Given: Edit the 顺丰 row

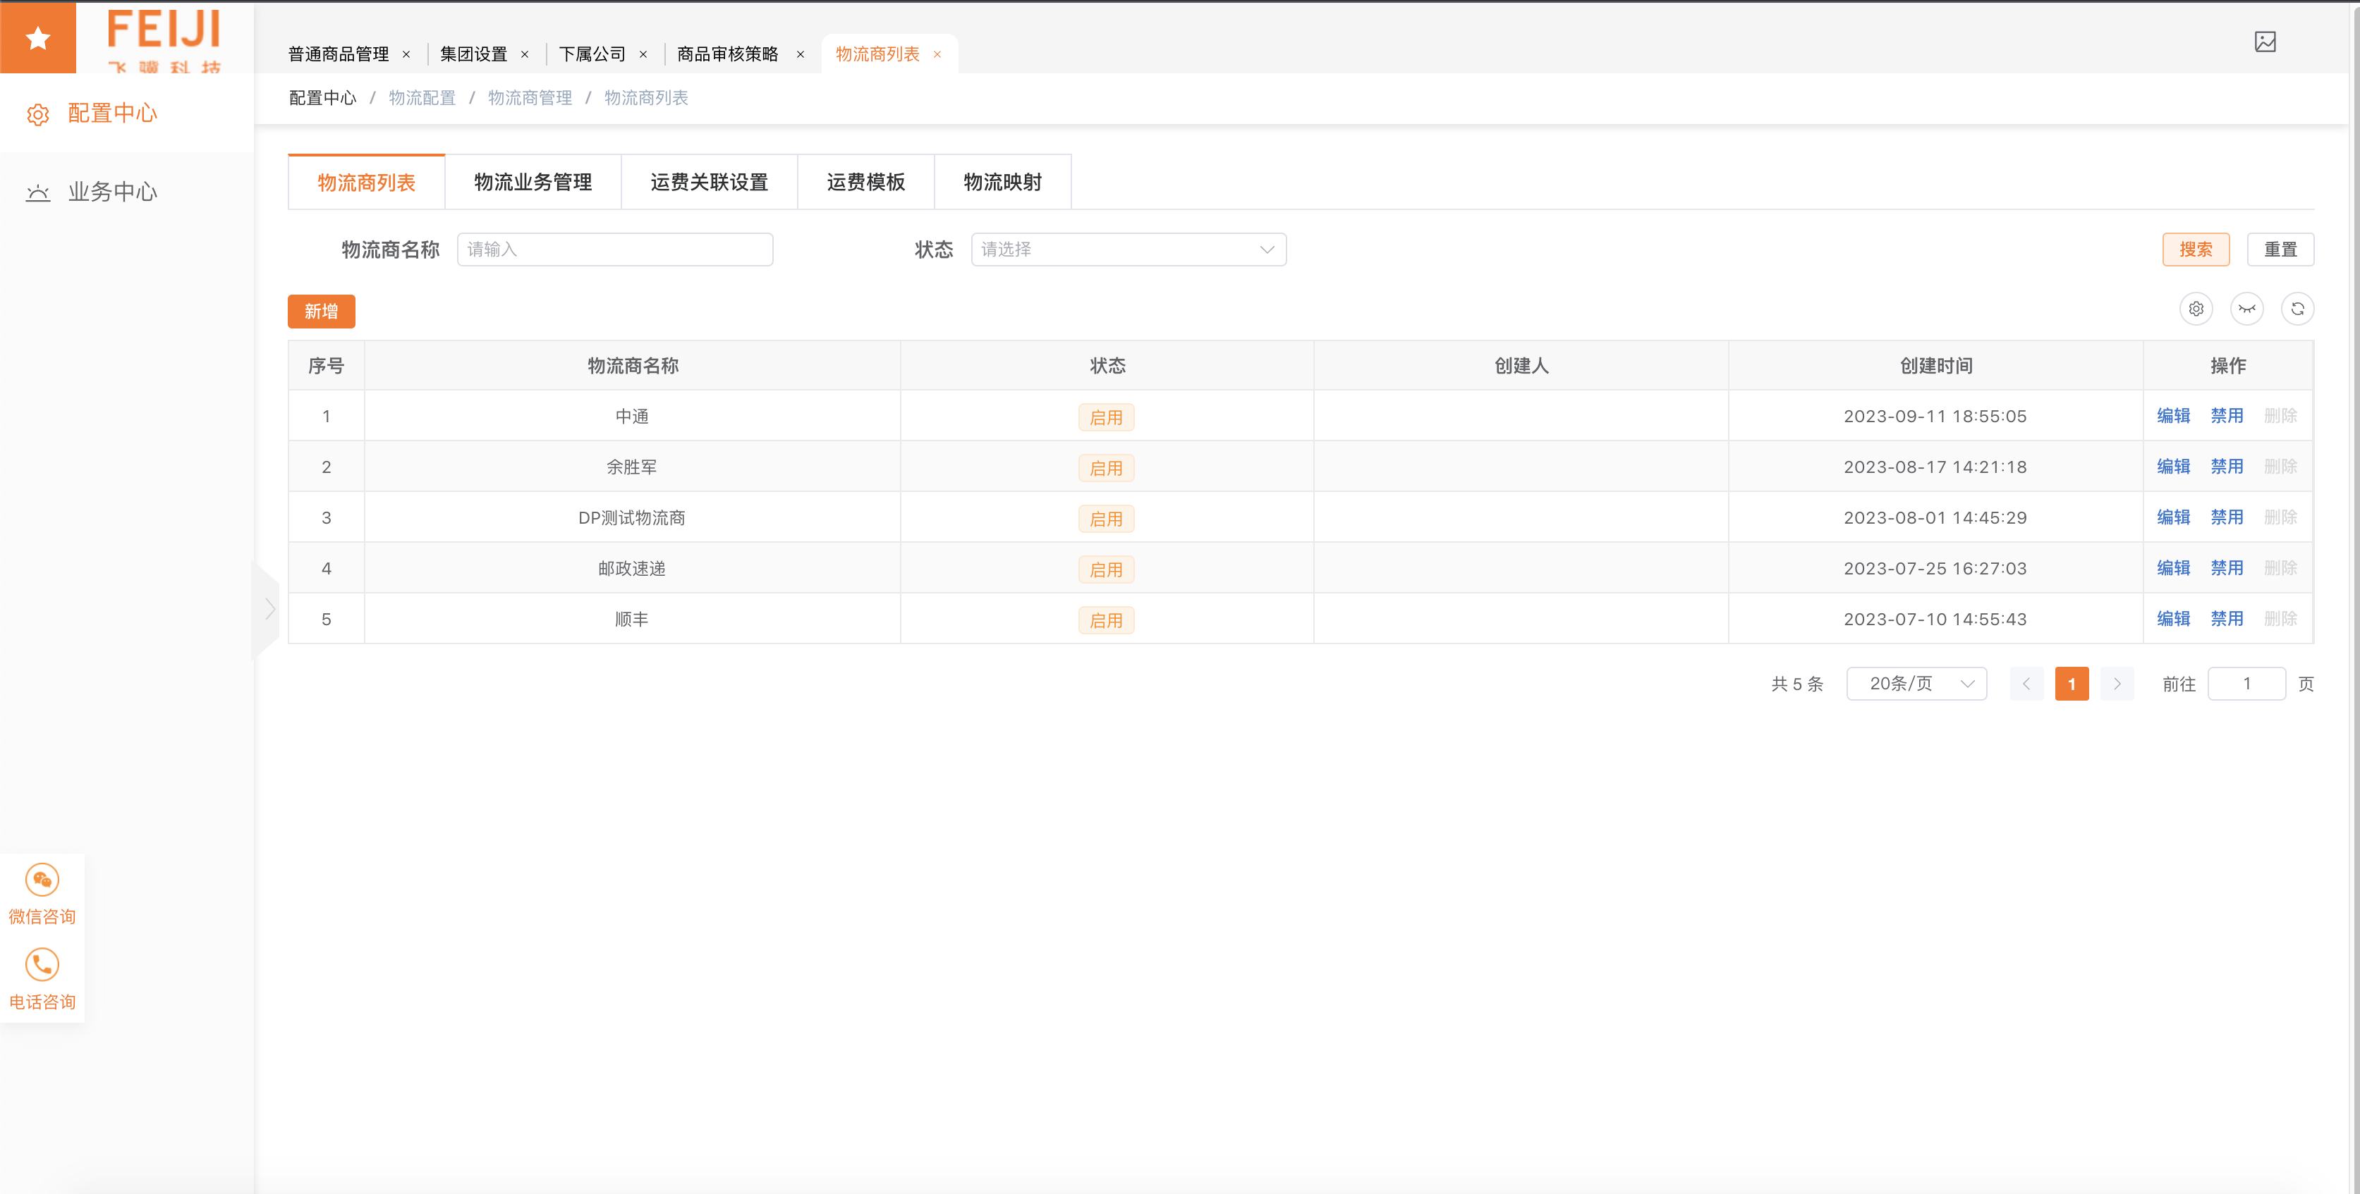Looking at the screenshot, I should click(x=2173, y=619).
